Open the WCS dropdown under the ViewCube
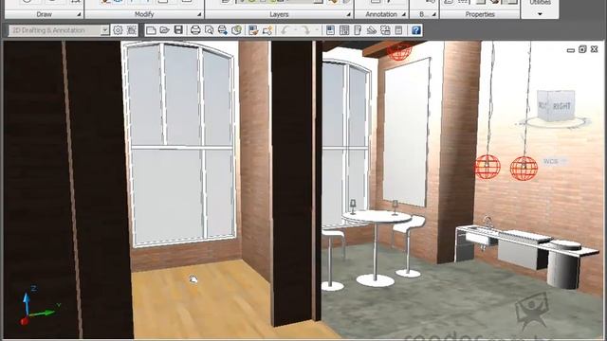The width and height of the screenshot is (607, 341). click(x=563, y=161)
